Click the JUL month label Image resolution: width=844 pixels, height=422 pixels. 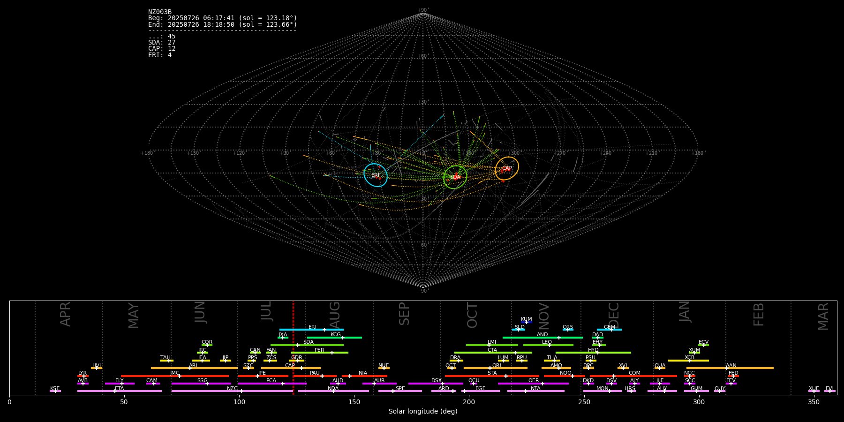coord(266,311)
